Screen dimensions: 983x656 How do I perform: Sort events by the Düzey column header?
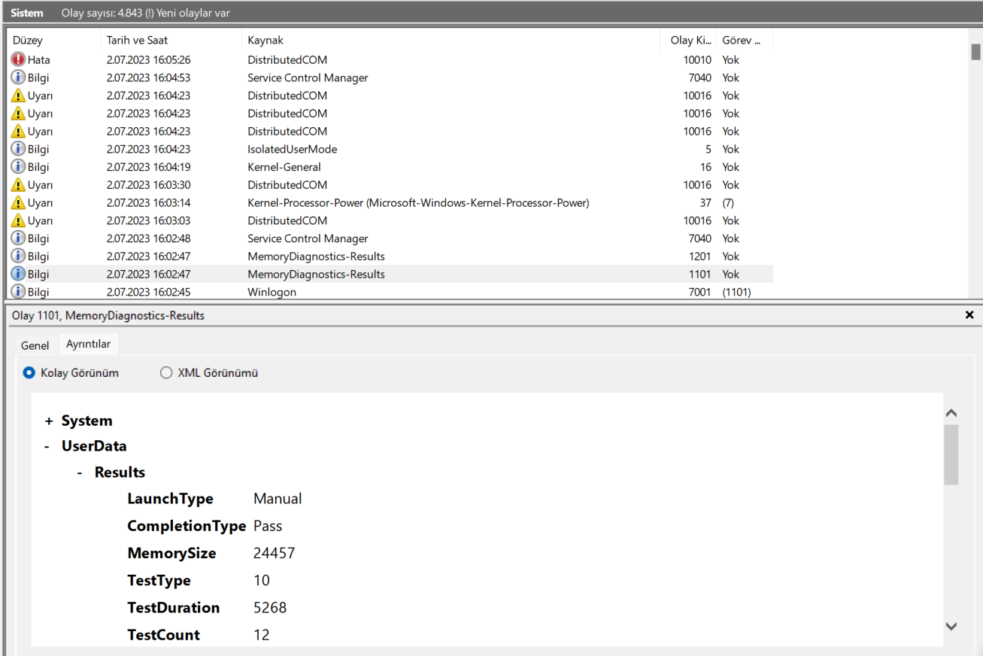point(28,41)
